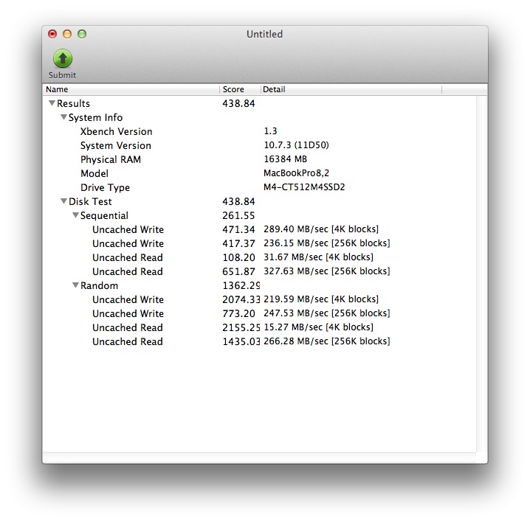Click the green Submit arrow icon
The width and height of the screenshot is (530, 522).
tap(63, 58)
